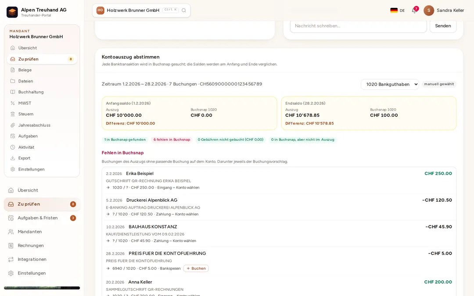Go to Aufgaben in the Mandant section
The image size is (474, 296).
point(42,136)
